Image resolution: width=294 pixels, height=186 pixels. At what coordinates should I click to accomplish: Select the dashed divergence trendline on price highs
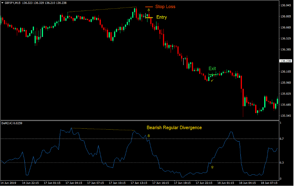[102, 10]
